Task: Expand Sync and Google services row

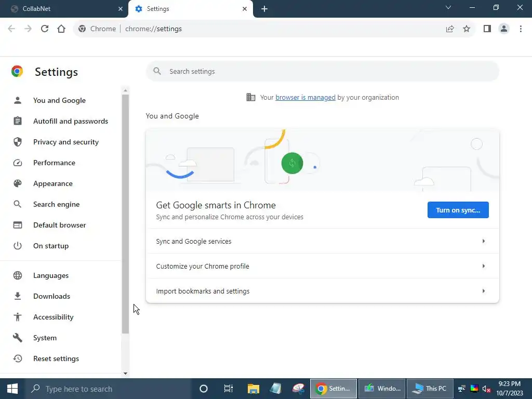Action: pos(322,241)
